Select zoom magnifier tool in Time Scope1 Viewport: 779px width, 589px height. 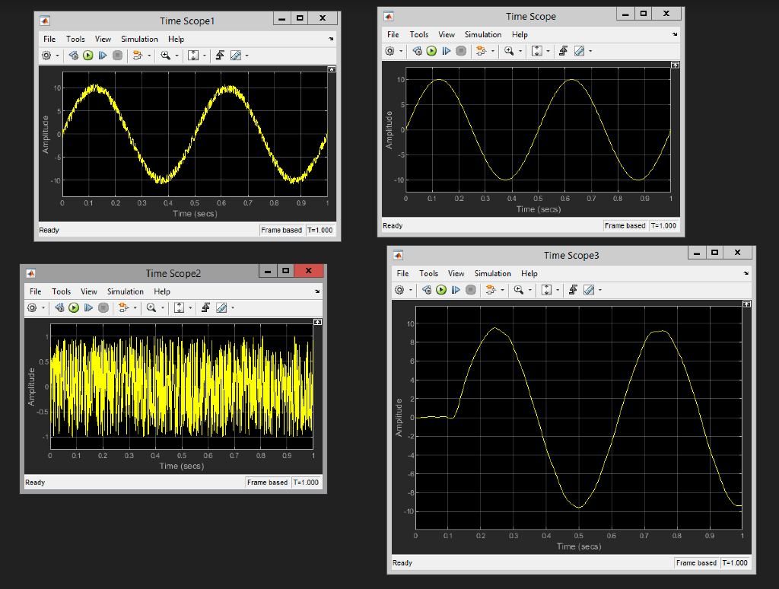[165, 56]
